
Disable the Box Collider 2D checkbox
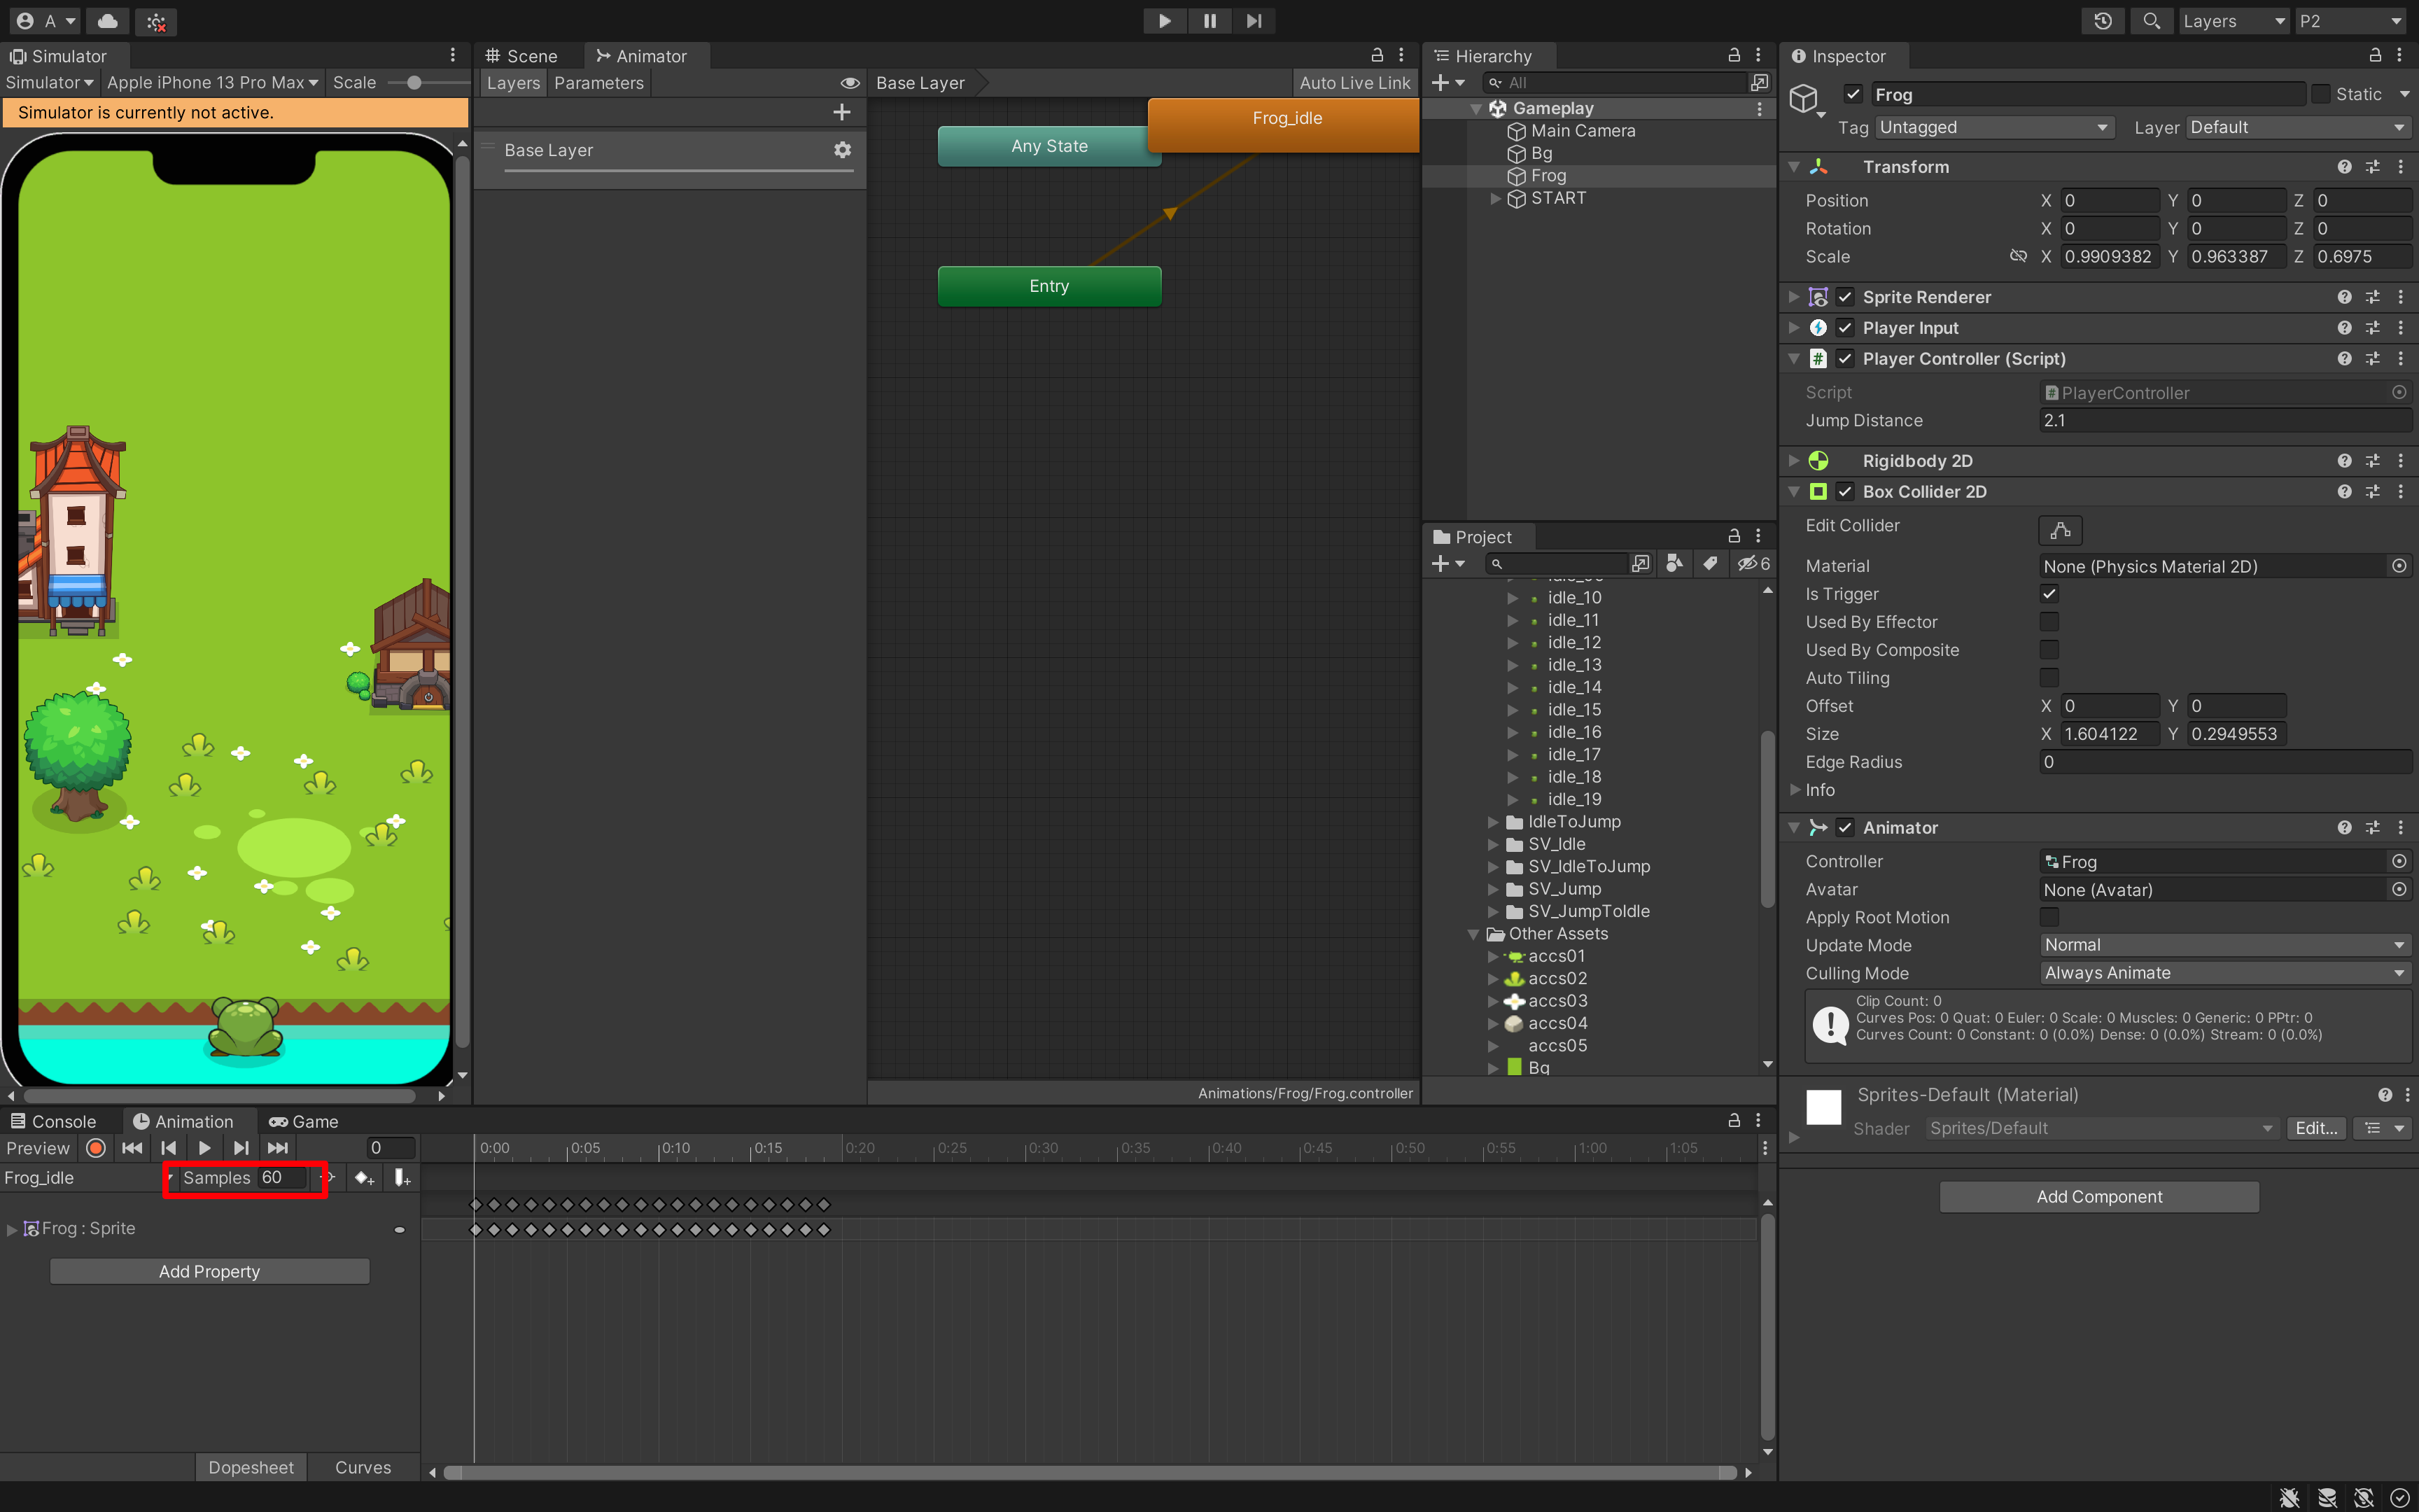click(1845, 491)
